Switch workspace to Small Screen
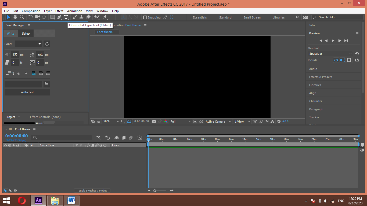The image size is (367, 206). pyautogui.click(x=252, y=17)
